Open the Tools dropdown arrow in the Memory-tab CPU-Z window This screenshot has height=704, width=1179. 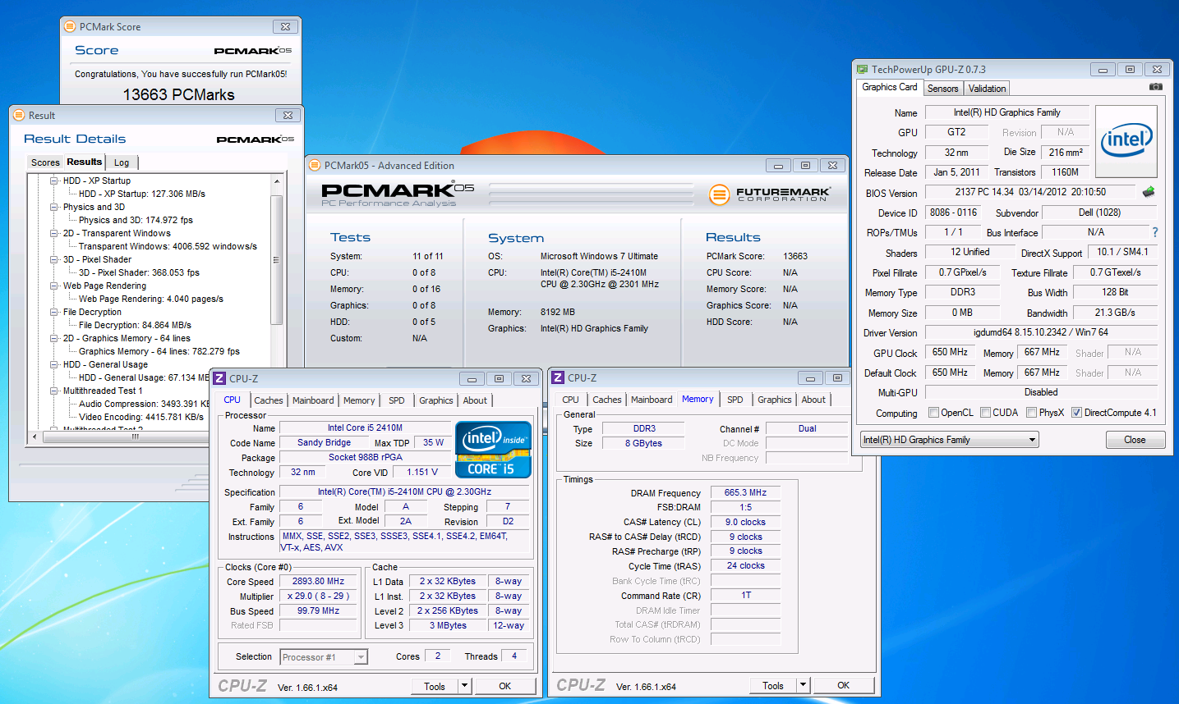(803, 685)
